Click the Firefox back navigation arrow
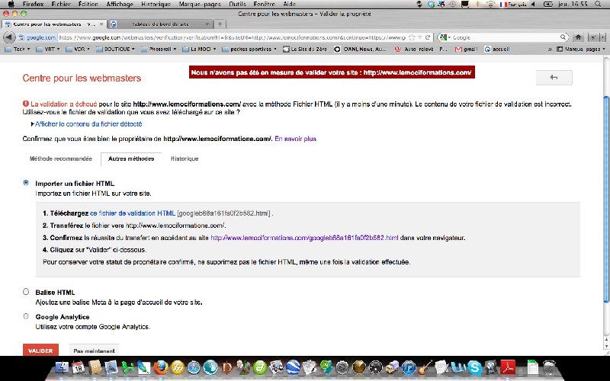The height and width of the screenshot is (381, 610). [x=8, y=37]
